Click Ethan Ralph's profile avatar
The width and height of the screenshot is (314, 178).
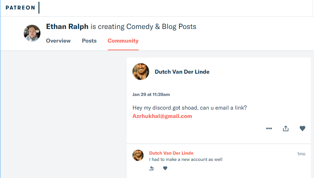(x=32, y=33)
